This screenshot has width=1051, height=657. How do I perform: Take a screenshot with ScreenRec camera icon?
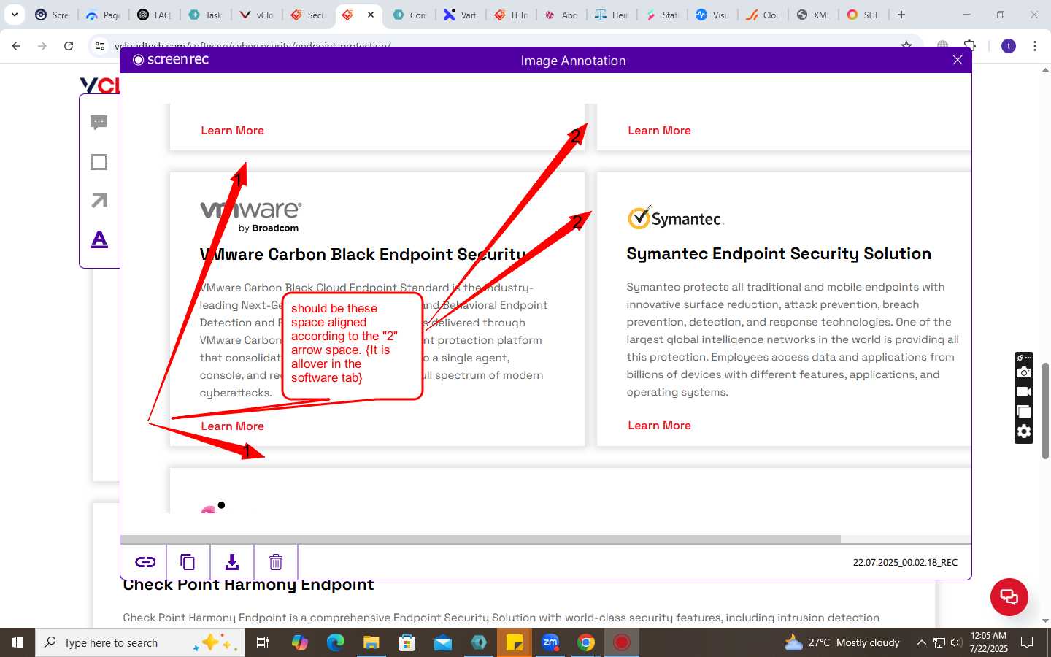pyautogui.click(x=1024, y=372)
